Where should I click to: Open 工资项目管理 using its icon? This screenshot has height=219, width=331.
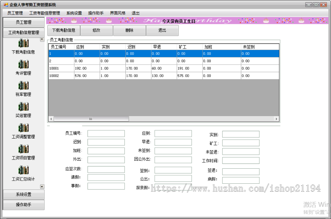[x=24, y=148]
